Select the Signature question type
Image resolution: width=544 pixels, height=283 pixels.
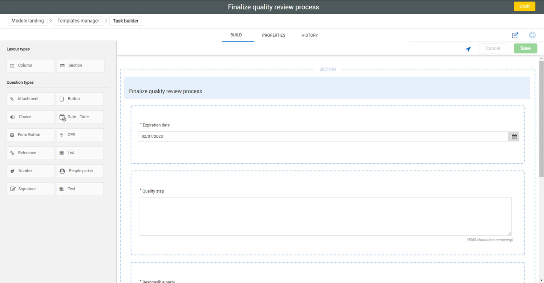tap(30, 189)
